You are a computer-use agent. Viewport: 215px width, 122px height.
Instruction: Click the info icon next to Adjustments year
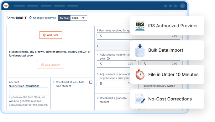(108, 58)
